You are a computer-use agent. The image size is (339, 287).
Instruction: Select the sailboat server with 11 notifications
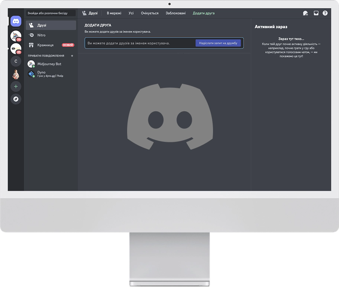pos(16,36)
